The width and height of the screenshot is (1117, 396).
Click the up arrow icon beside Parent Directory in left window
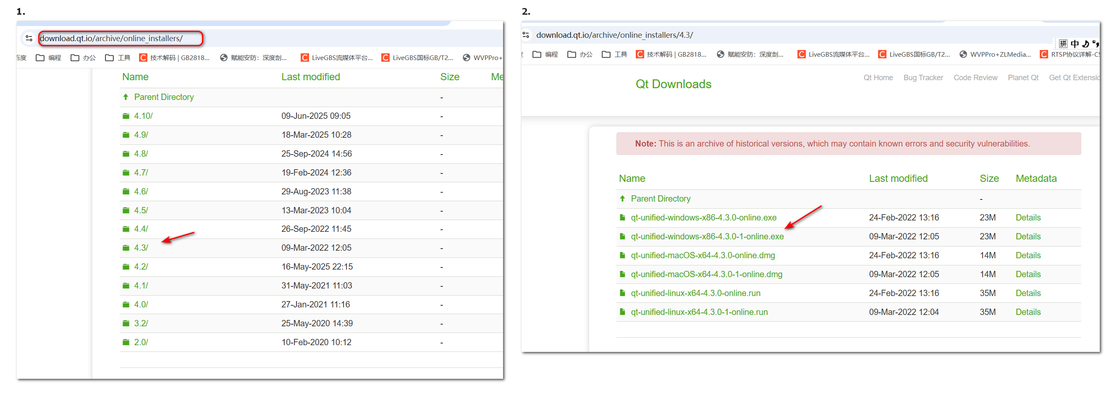[126, 97]
